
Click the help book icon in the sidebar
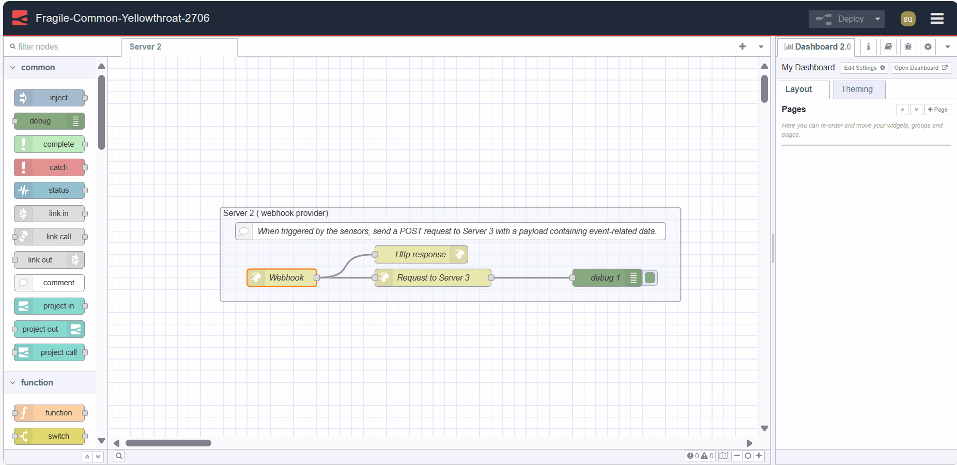click(x=888, y=47)
